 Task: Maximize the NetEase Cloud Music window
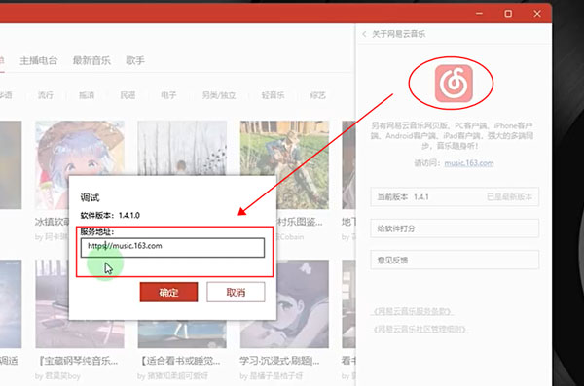tap(508, 14)
